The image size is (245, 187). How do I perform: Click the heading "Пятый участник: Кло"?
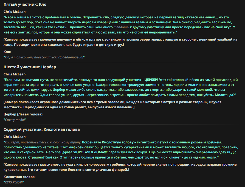click(x=25, y=4)
